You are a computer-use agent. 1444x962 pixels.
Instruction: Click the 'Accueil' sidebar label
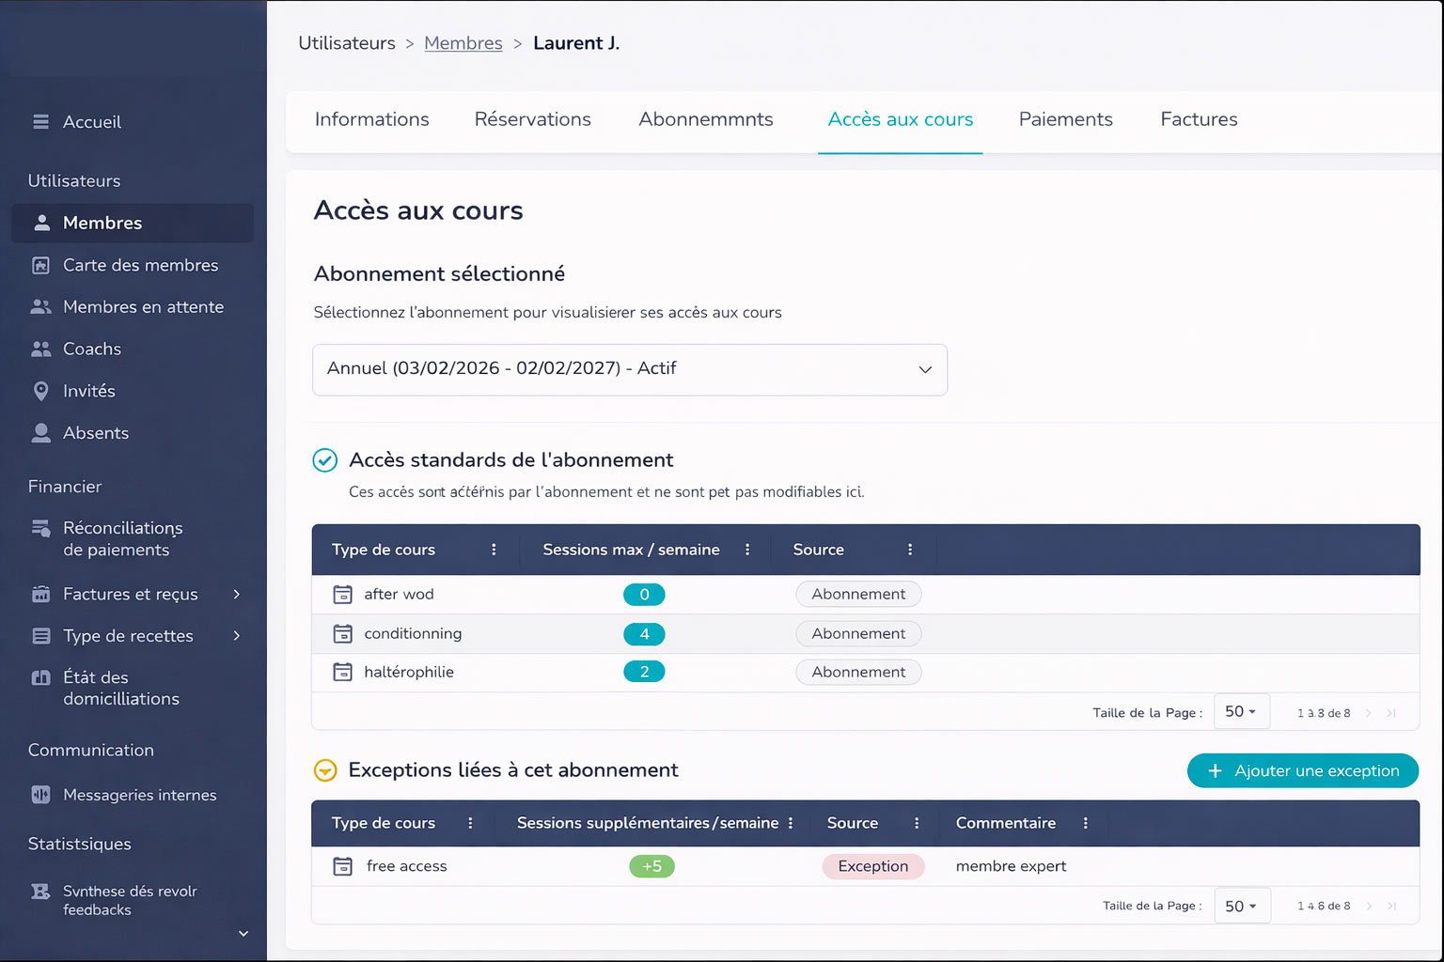[92, 121]
